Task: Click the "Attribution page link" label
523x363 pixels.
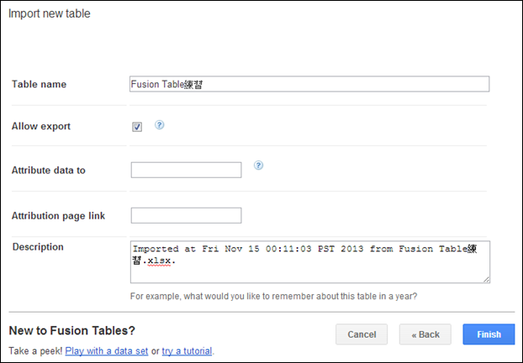Action: pyautogui.click(x=57, y=216)
